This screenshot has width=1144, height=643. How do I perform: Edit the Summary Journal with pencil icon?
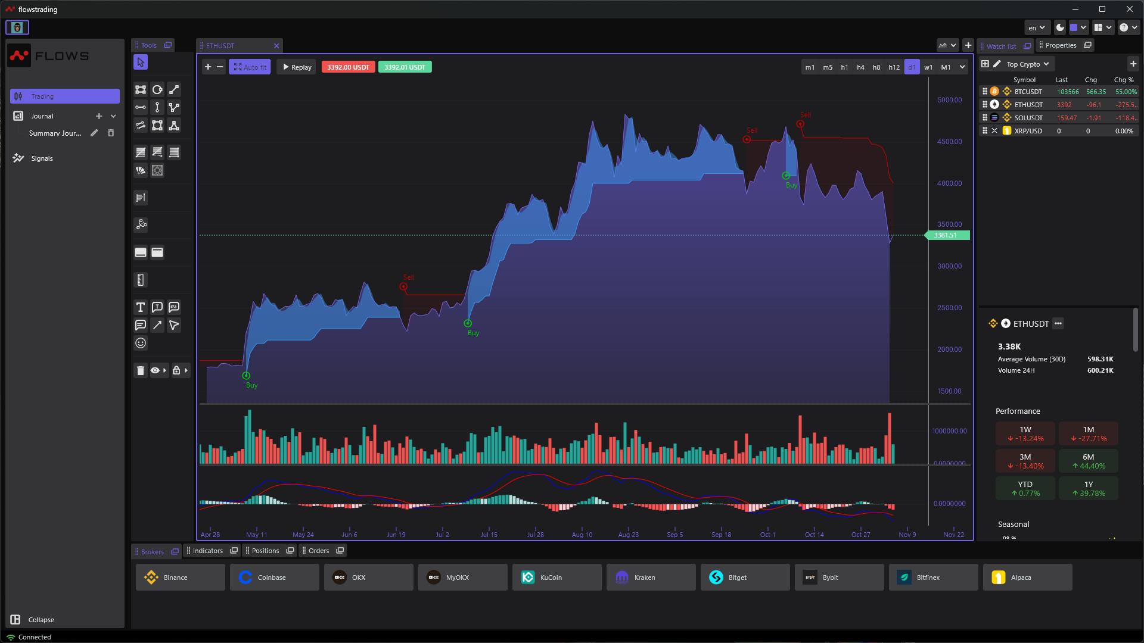point(94,133)
